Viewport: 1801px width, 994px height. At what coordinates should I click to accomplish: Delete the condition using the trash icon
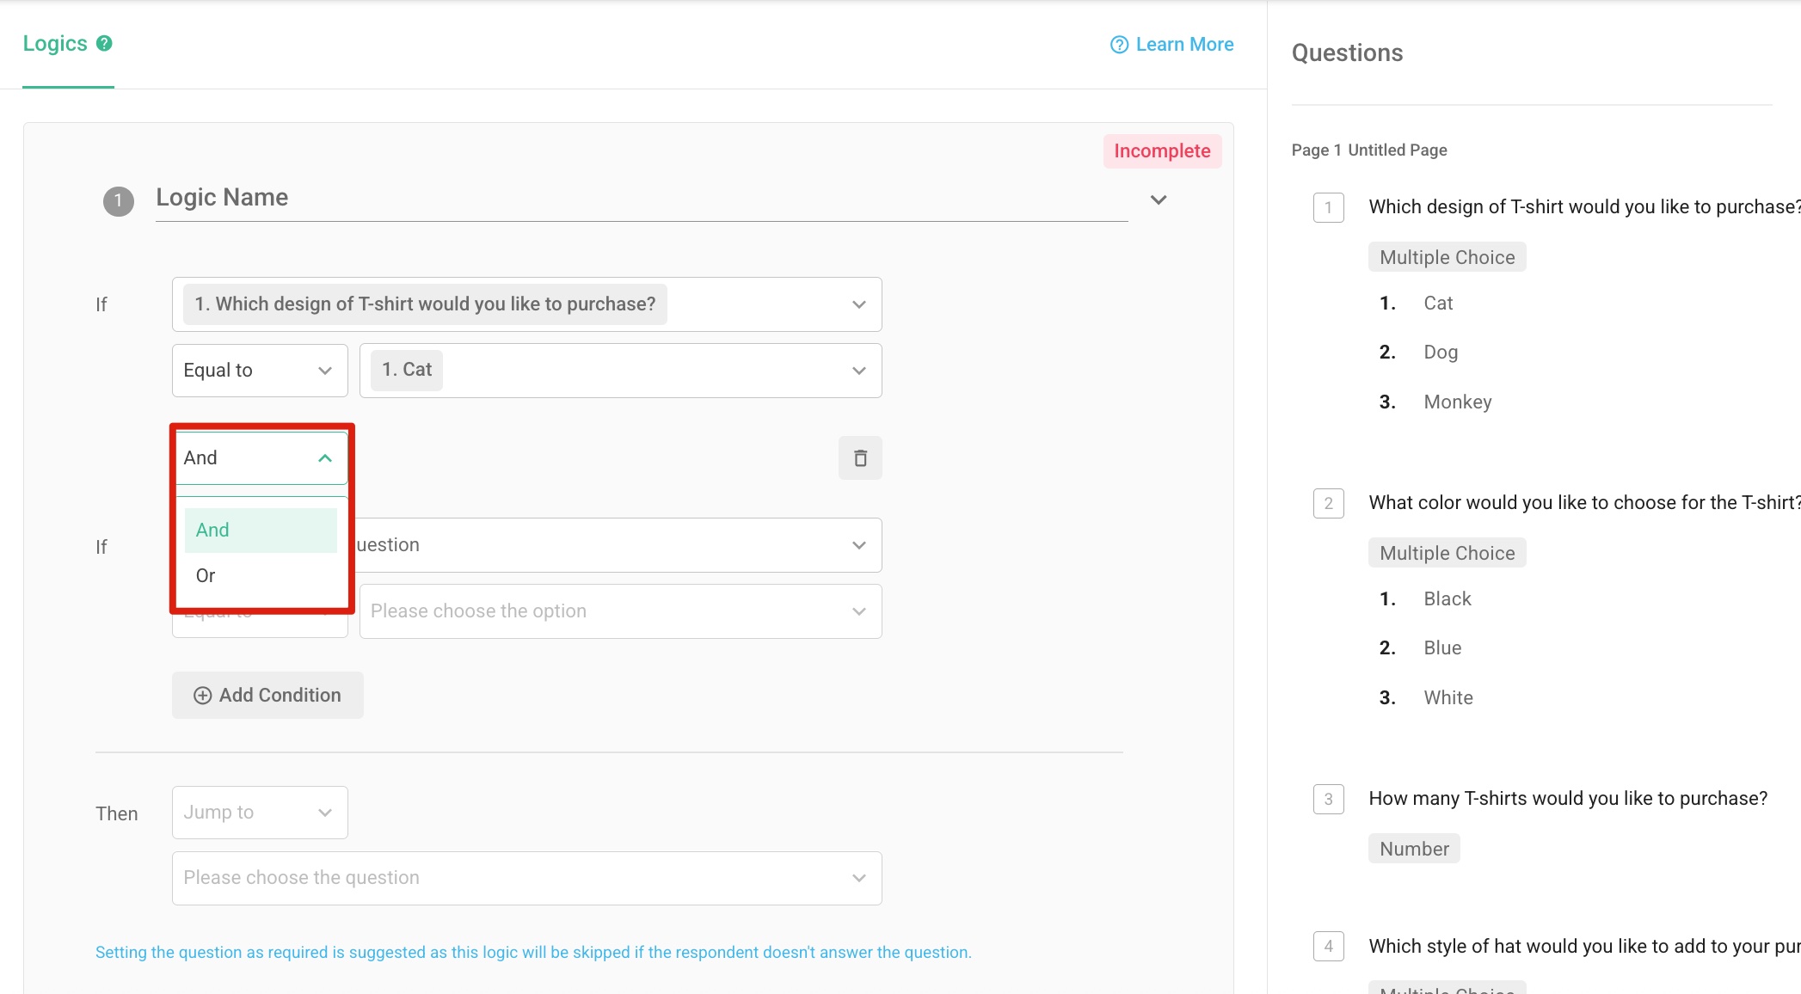859,457
